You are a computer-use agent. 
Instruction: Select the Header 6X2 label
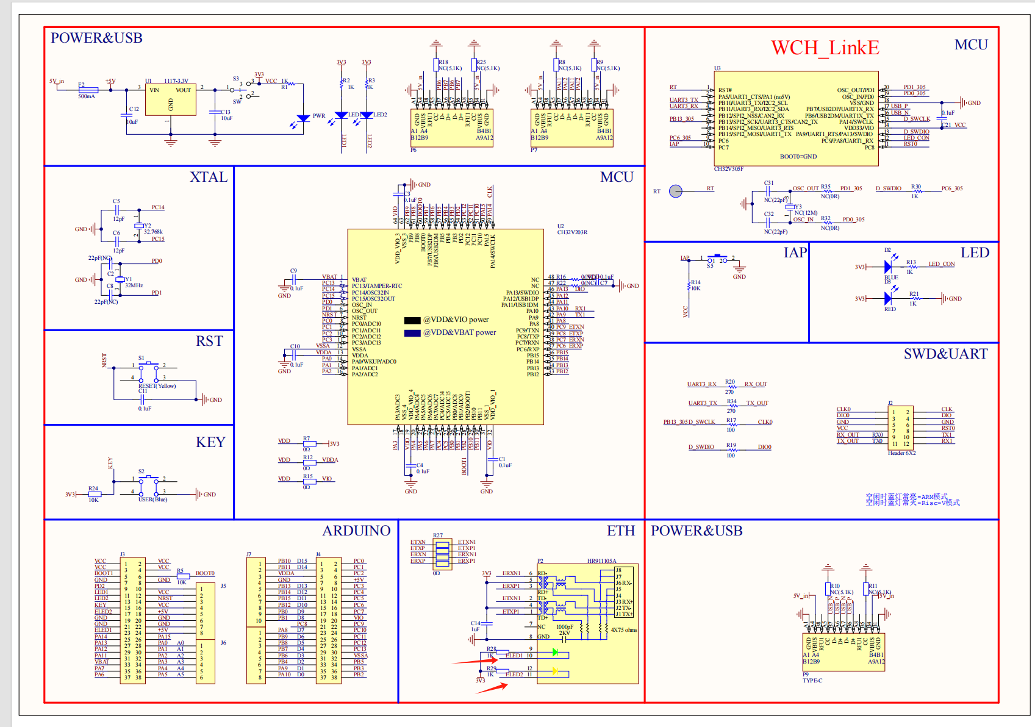pyautogui.click(x=901, y=453)
